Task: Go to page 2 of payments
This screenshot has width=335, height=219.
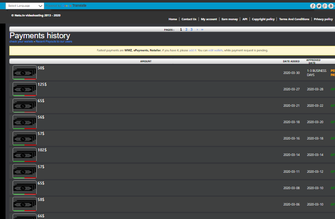Action: [x=186, y=30]
